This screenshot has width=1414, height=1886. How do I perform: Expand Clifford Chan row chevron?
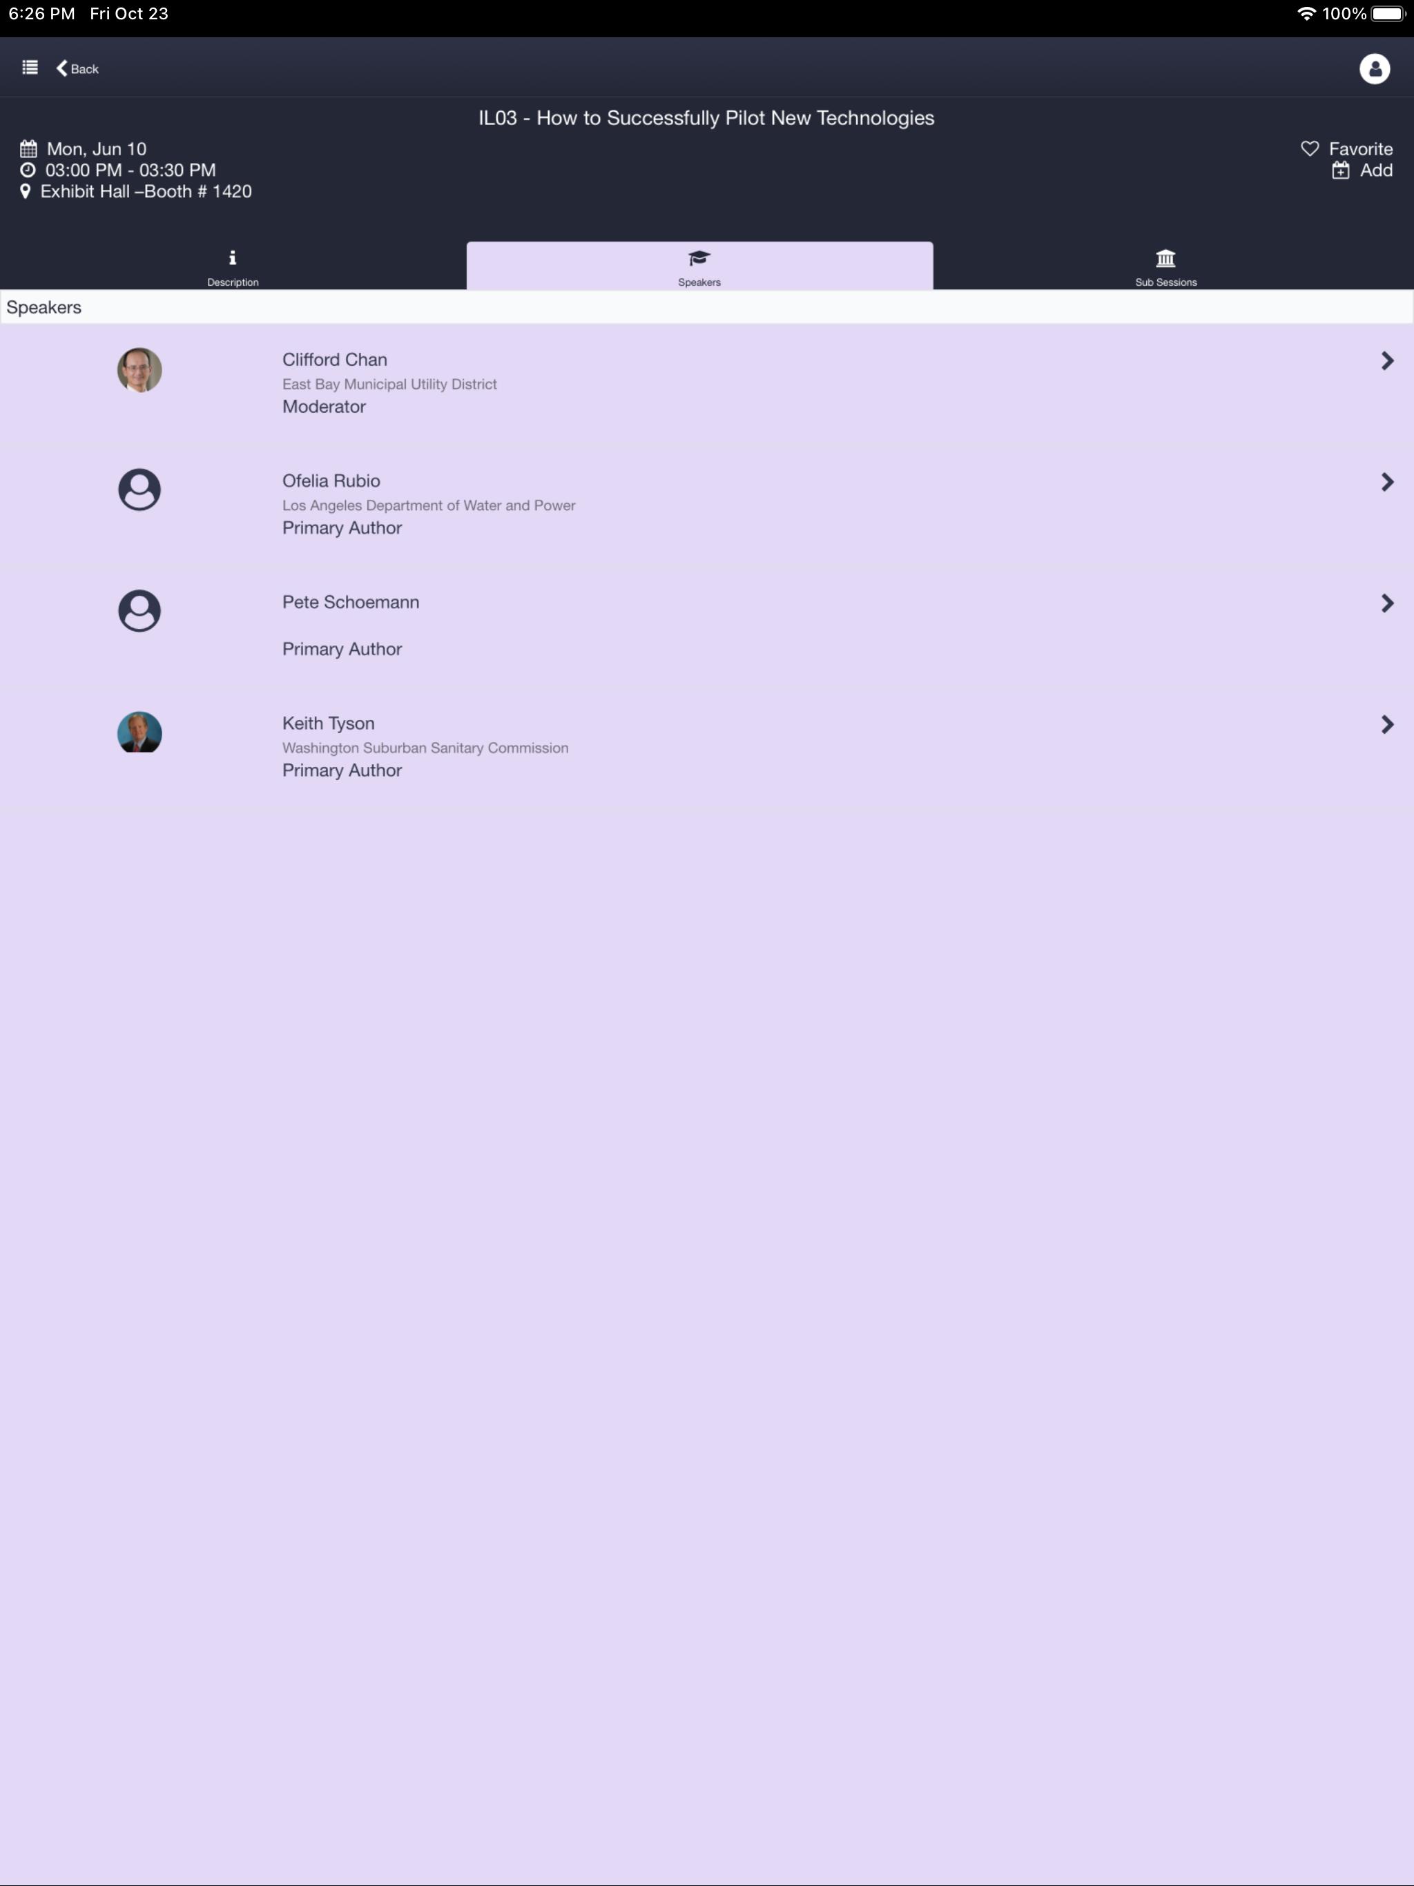click(1386, 360)
